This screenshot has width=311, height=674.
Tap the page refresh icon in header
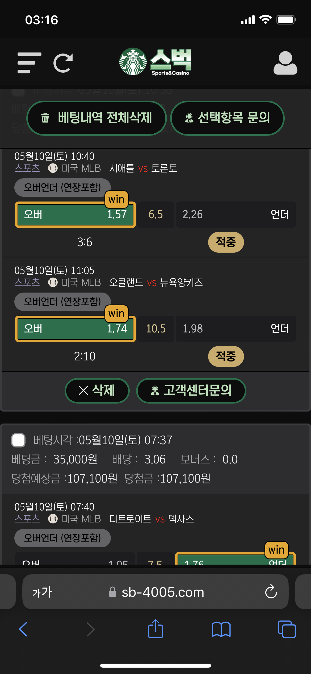[x=63, y=63]
